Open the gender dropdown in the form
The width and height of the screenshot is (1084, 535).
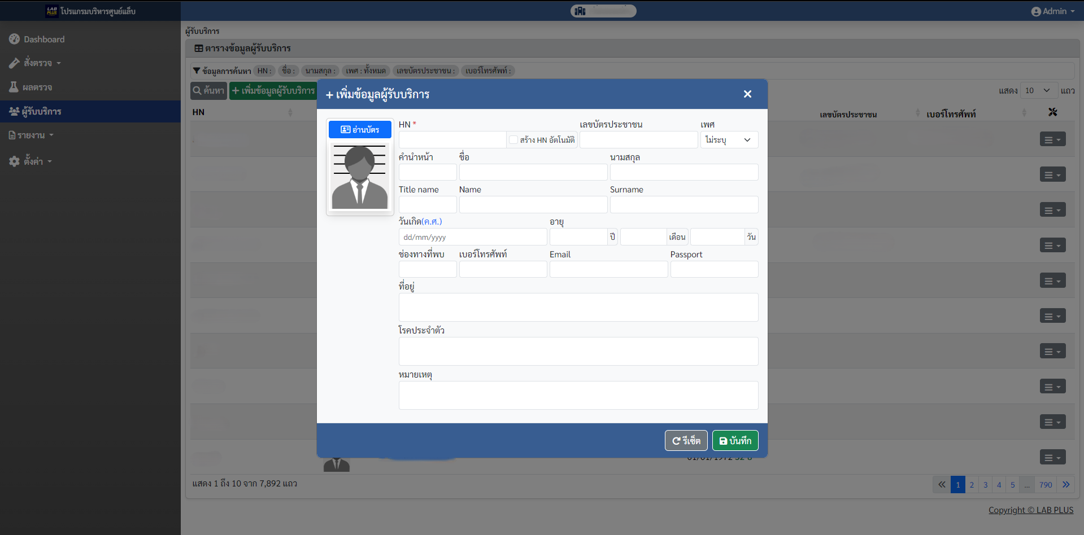coord(729,140)
